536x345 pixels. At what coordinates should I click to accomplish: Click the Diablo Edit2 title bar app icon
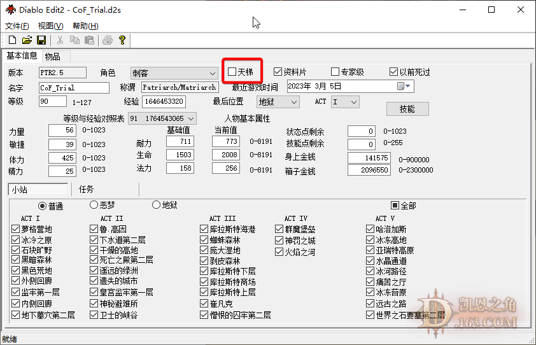click(x=10, y=10)
